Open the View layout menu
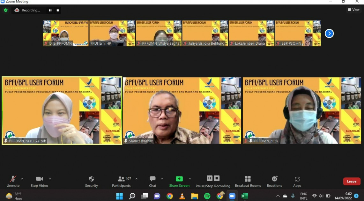Viewport: 364px width, 201px height. point(353,10)
